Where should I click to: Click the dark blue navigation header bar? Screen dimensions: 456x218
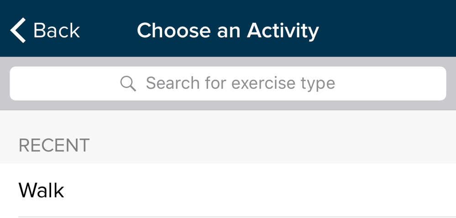click(228, 28)
